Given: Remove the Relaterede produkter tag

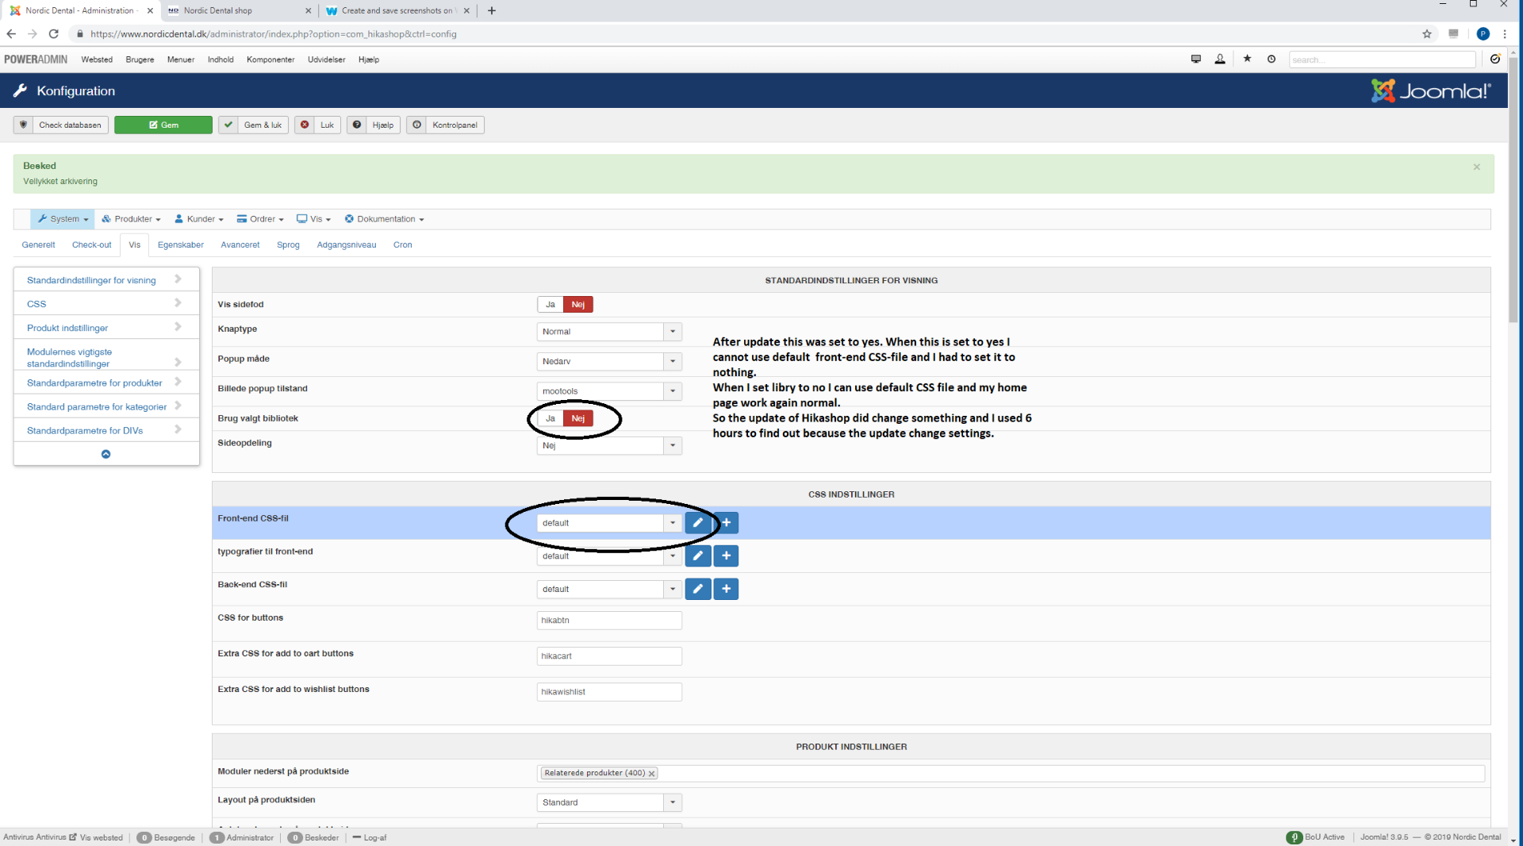Looking at the screenshot, I should [x=652, y=774].
